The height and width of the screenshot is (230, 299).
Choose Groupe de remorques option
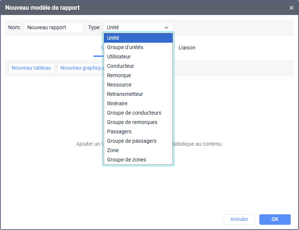pyautogui.click(x=138, y=122)
